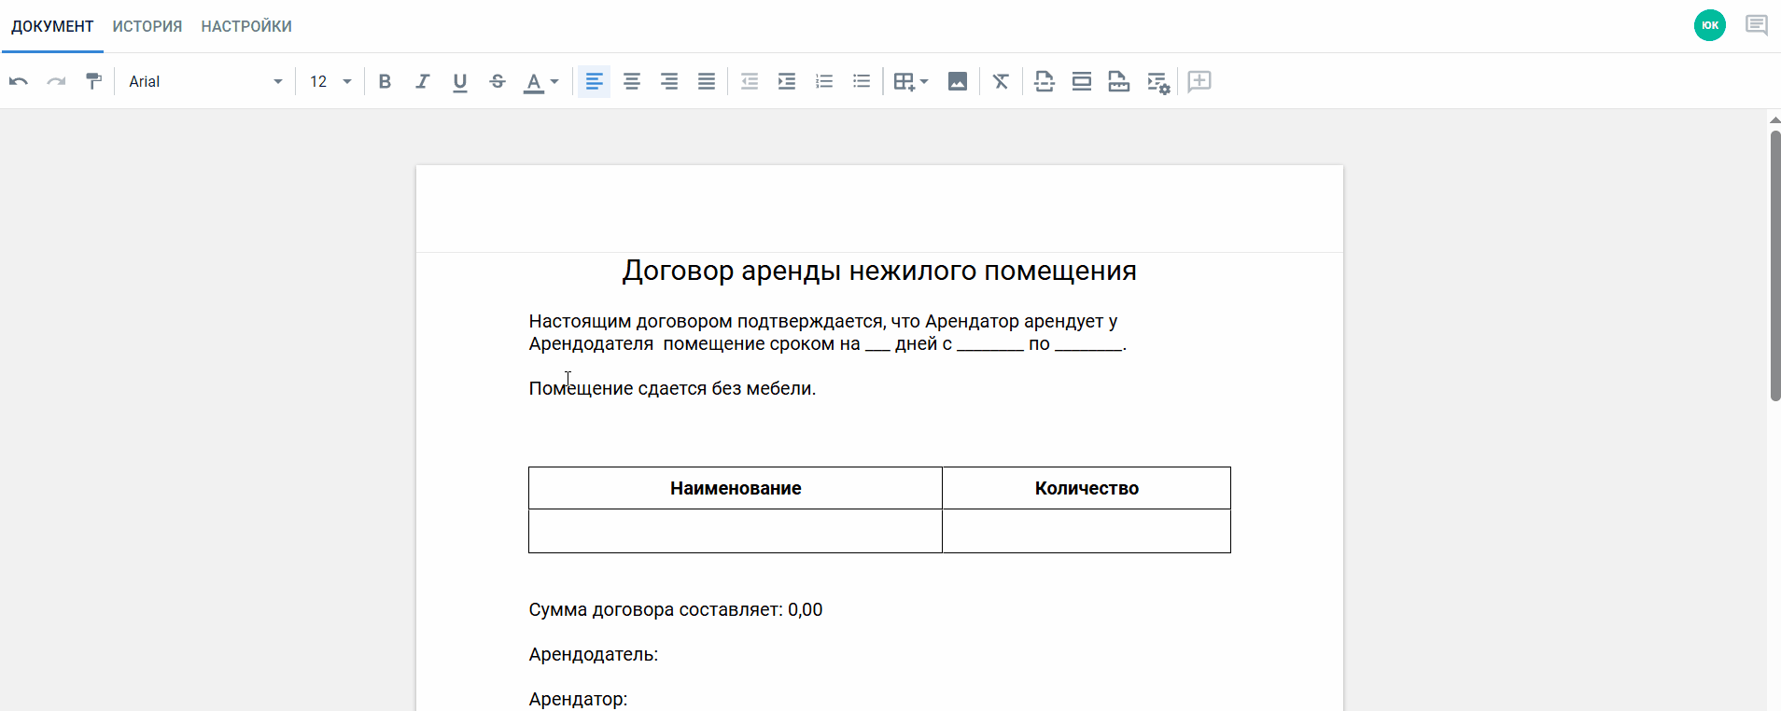Insert a page break
Screen dimensions: 1781x711
tap(1045, 81)
